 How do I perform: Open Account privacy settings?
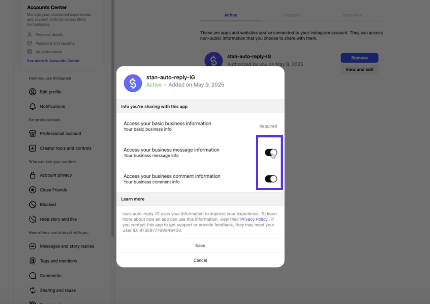56,175
